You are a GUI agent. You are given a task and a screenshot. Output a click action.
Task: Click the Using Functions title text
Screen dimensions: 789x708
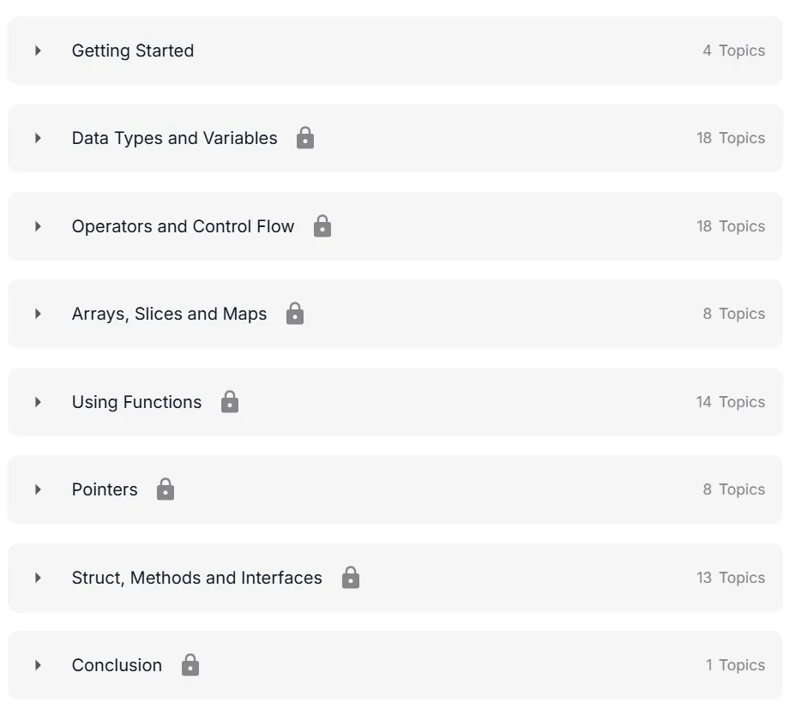(x=137, y=402)
